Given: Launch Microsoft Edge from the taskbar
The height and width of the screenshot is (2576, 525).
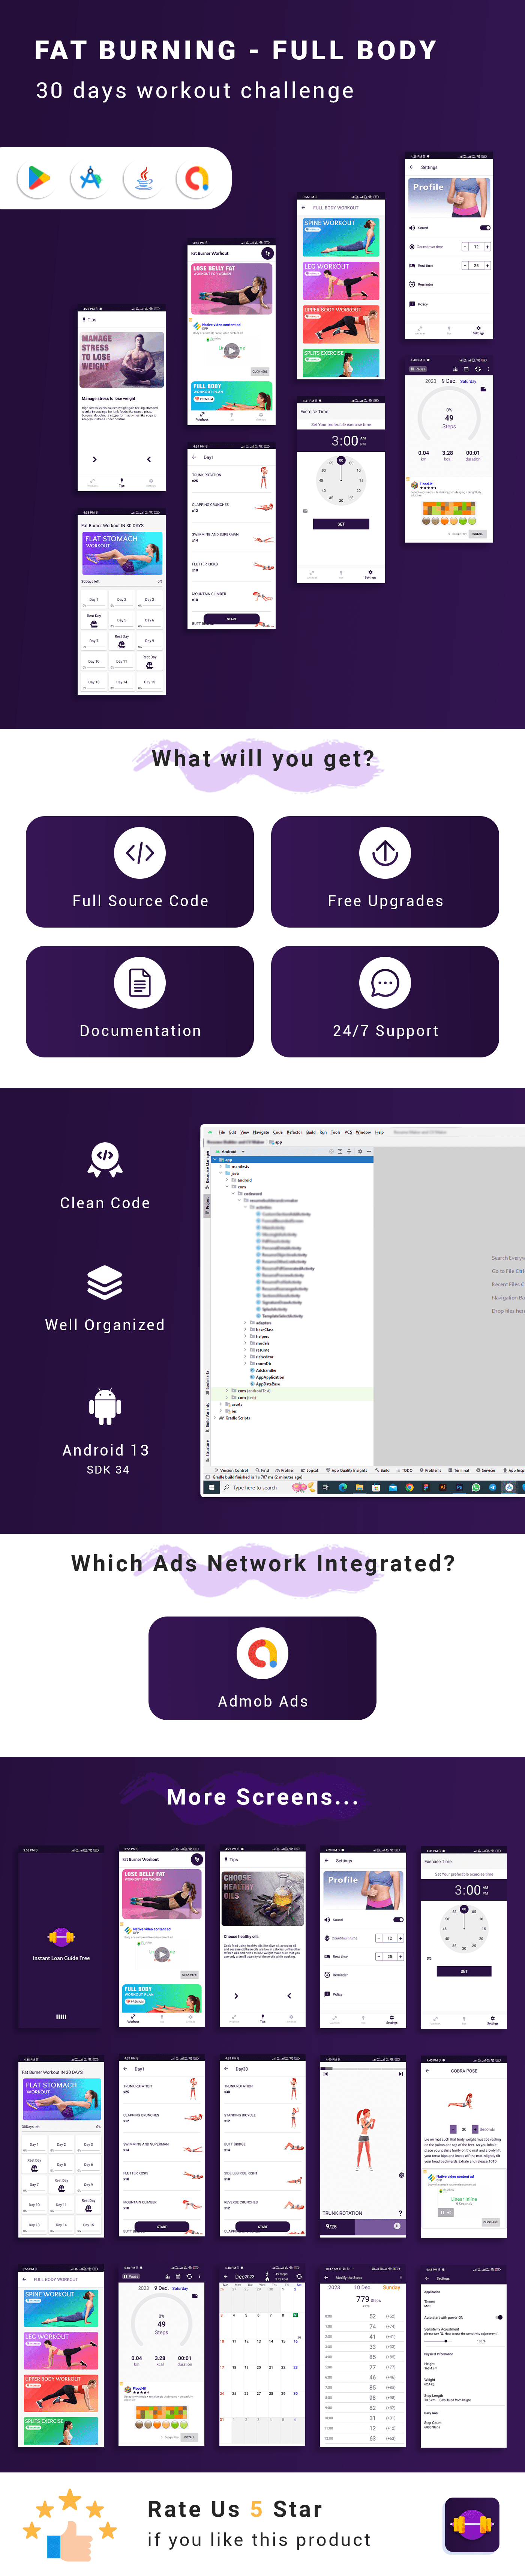Looking at the screenshot, I should [343, 1487].
